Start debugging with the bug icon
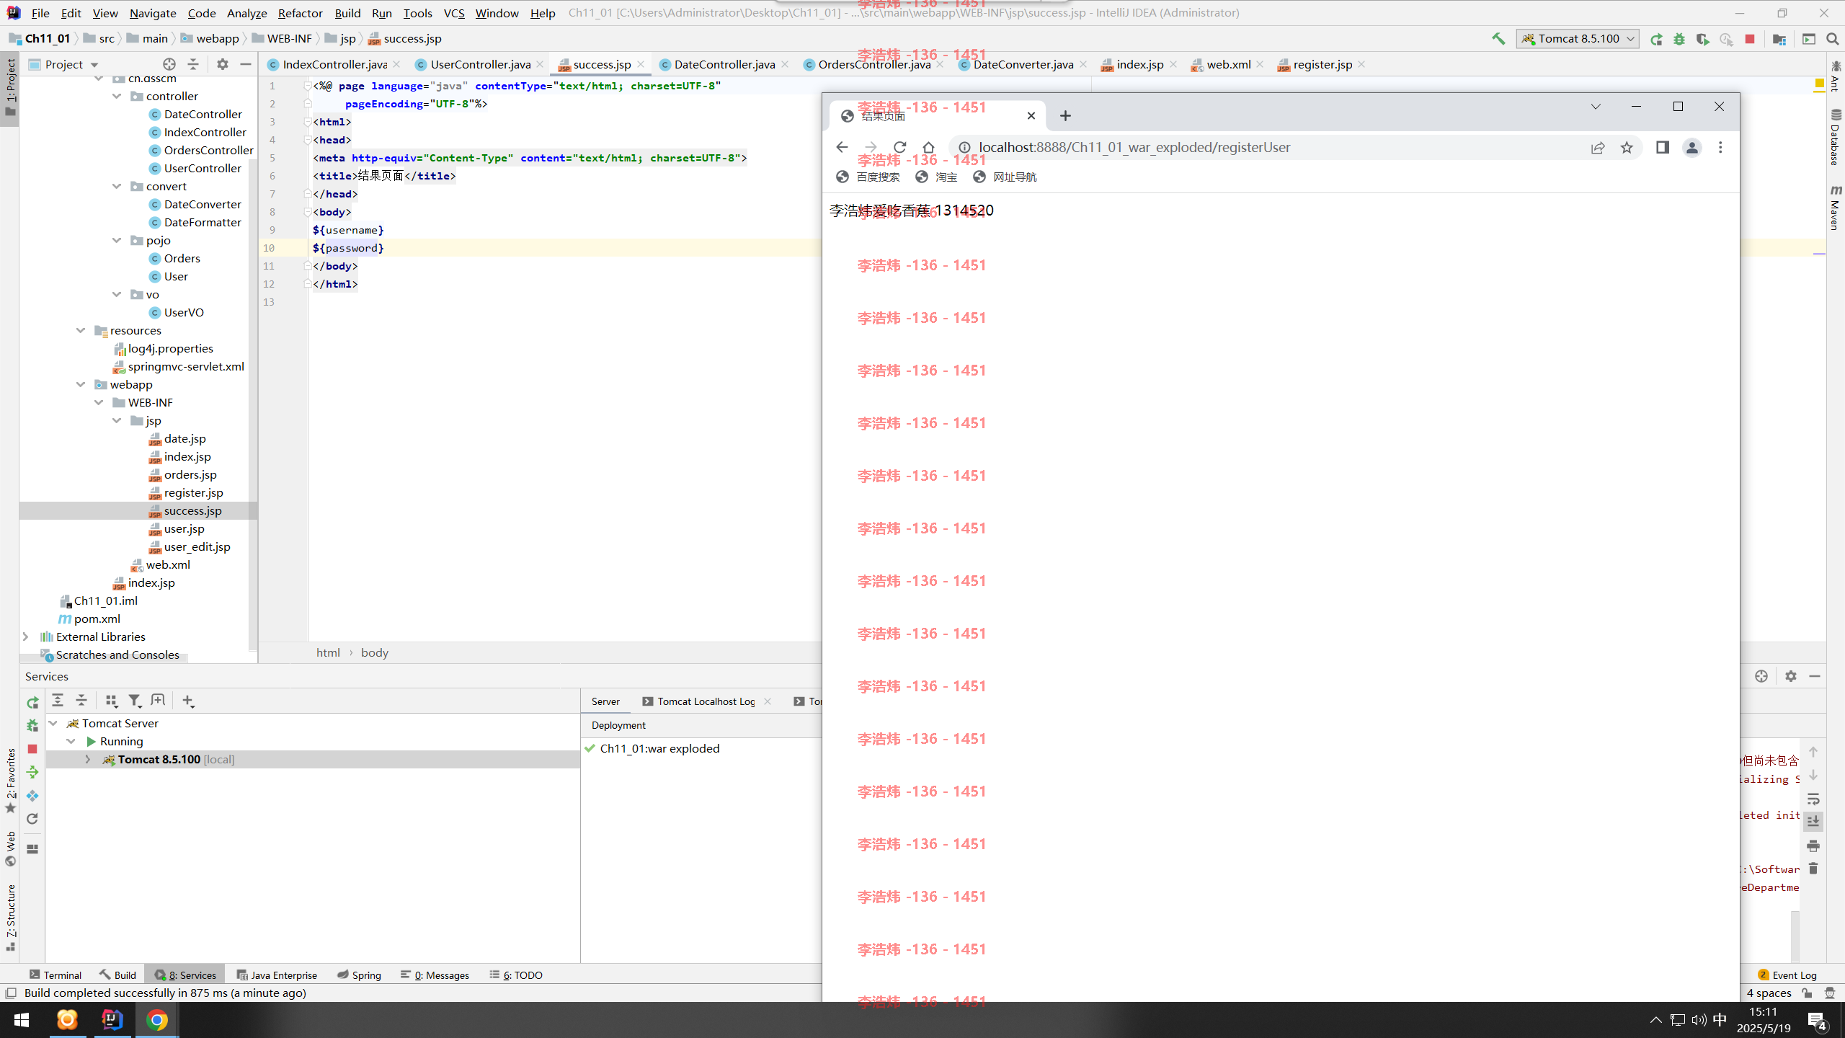The image size is (1845, 1038). click(1679, 39)
